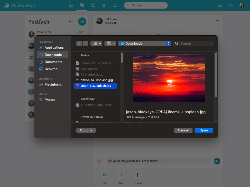250x187 pixels.
Task: Click Open to upload selected file
Action: (204, 130)
